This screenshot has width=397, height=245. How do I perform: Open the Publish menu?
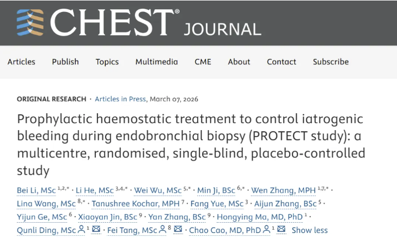pyautogui.click(x=65, y=62)
